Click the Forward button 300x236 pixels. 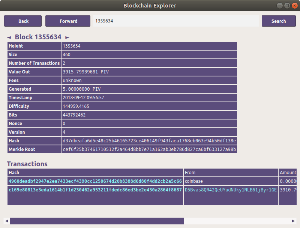point(68,21)
